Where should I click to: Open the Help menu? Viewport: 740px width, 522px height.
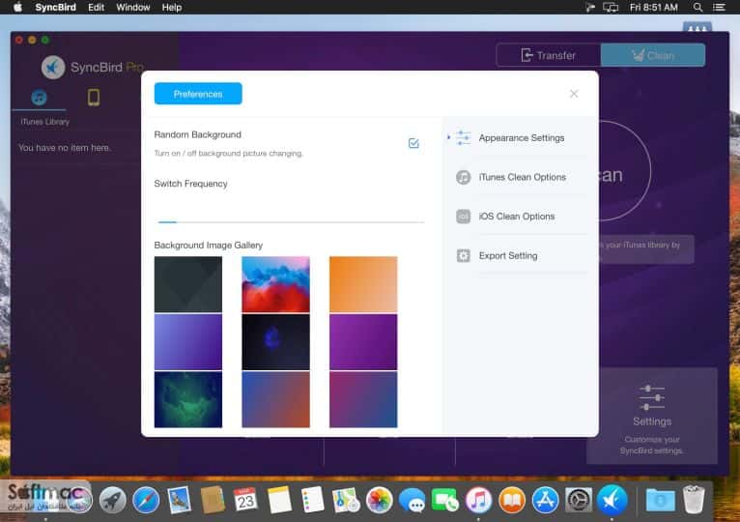(x=172, y=7)
